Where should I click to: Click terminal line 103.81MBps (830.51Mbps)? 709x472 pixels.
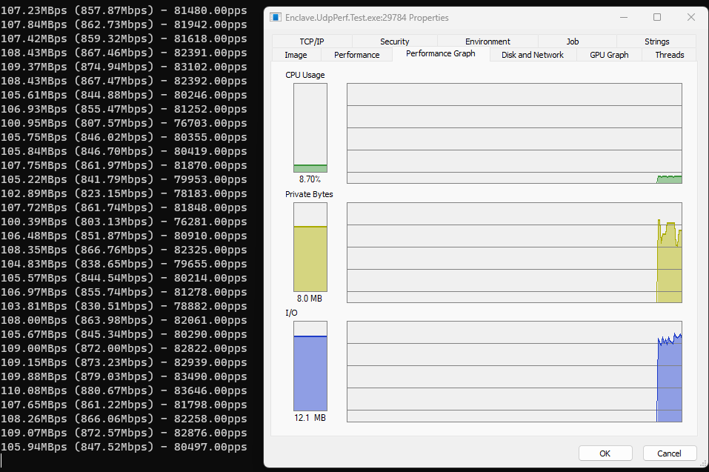tap(124, 306)
